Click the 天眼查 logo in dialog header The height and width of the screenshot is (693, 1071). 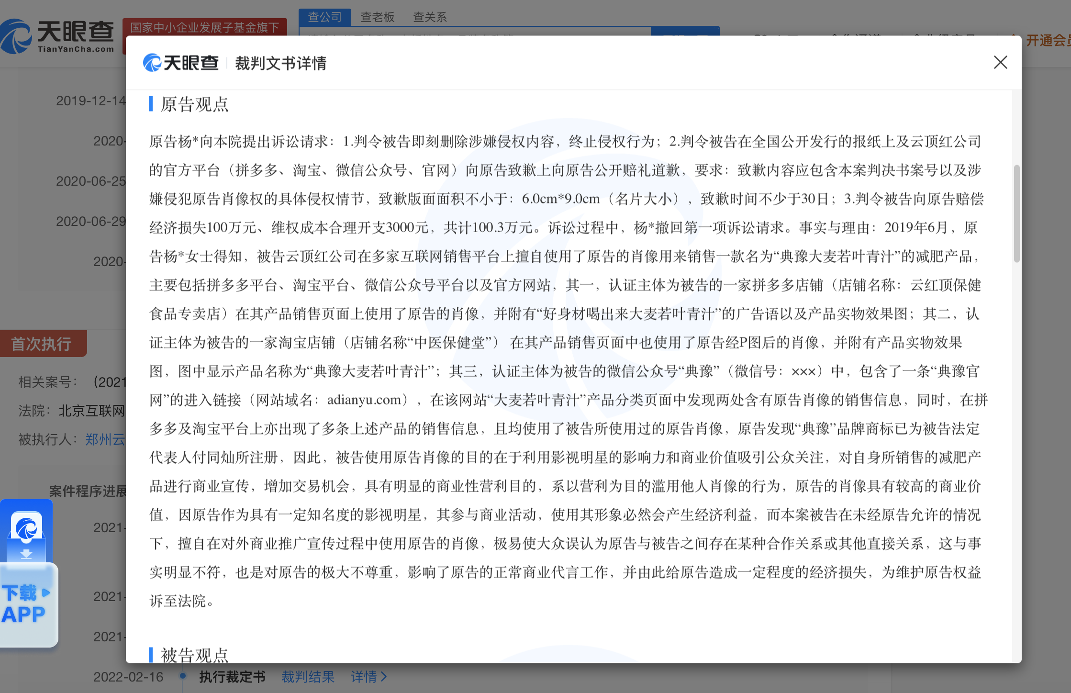click(x=181, y=63)
